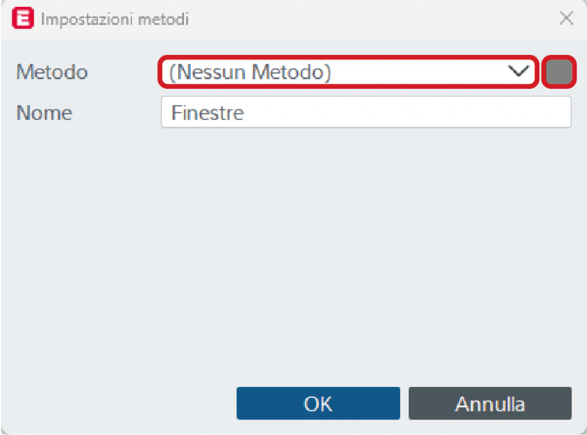Image resolution: width=587 pixels, height=435 pixels.
Task: Click the Impostazioni metodi title text
Action: coord(115,19)
